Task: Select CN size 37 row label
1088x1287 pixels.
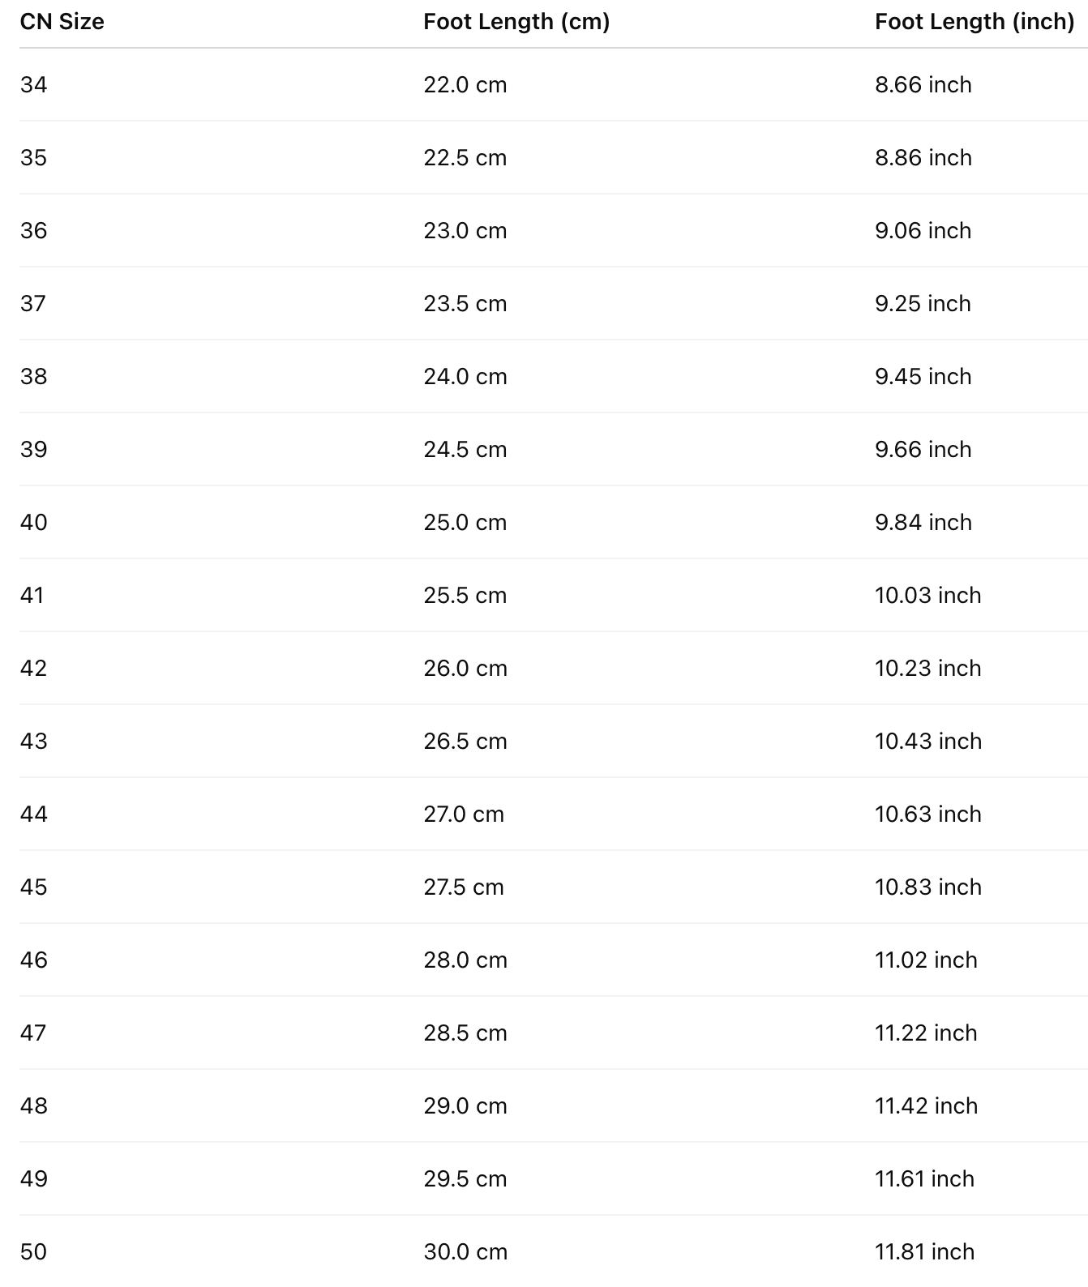Action: pos(33,304)
